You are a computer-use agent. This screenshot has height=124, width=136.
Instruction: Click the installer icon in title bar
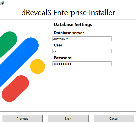point(2,3)
